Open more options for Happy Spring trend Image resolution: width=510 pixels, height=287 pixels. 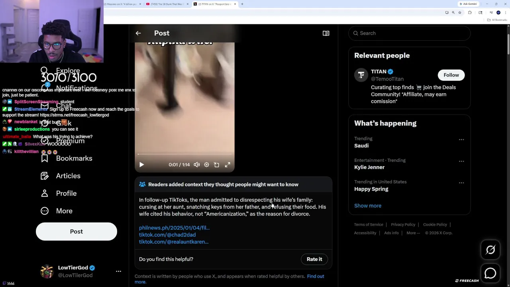(x=461, y=183)
